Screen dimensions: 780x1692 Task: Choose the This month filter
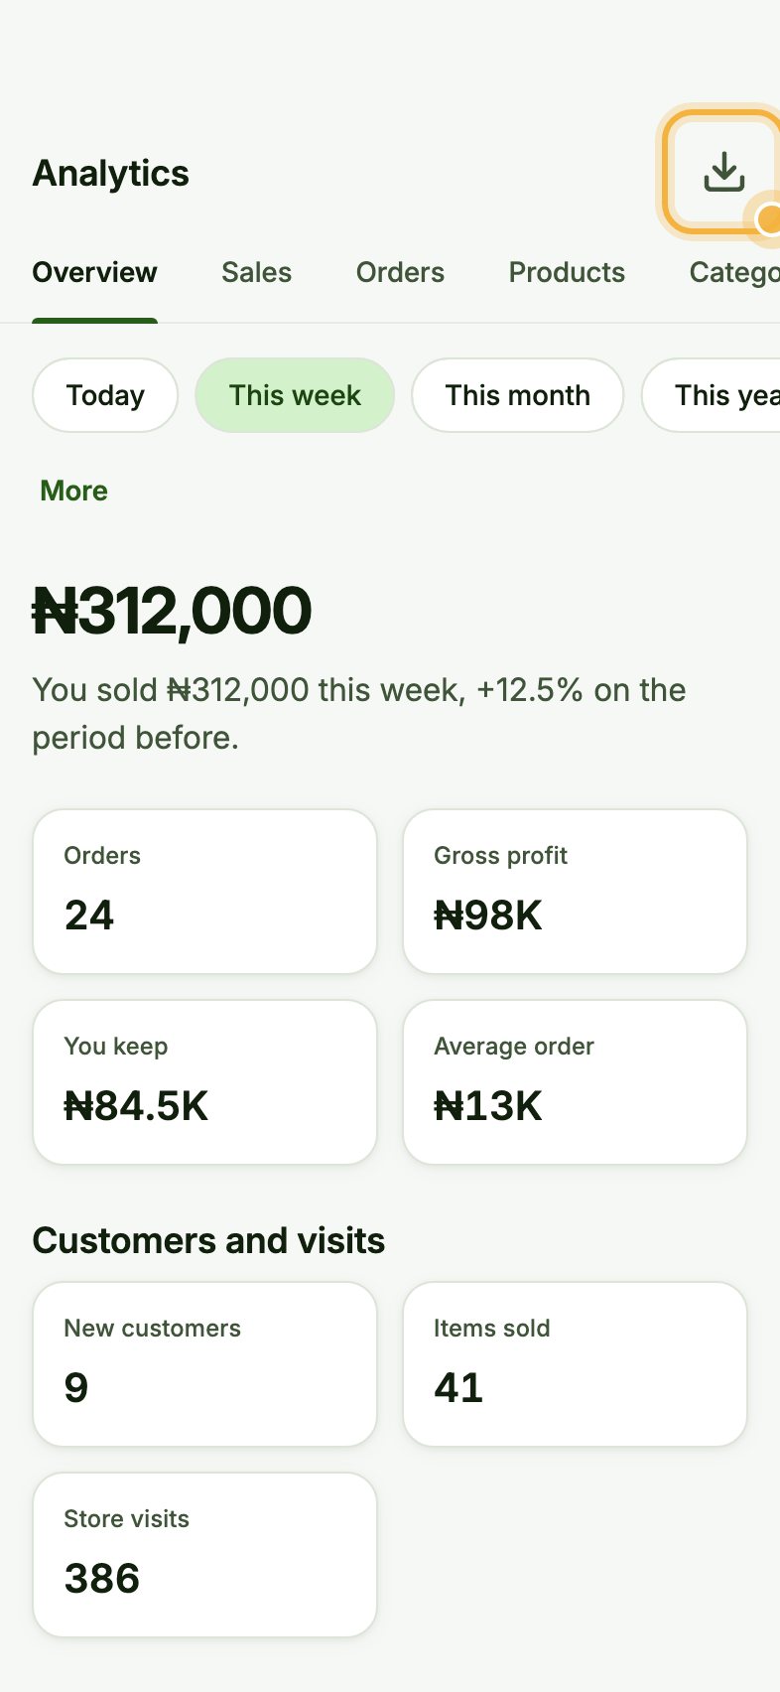pos(517,395)
